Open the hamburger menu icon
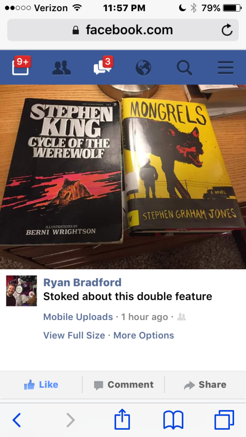Viewport: 246px width, 437px height. tap(226, 68)
